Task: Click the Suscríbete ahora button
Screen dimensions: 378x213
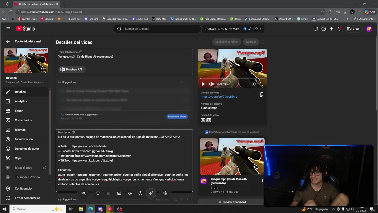Action: click(x=177, y=117)
